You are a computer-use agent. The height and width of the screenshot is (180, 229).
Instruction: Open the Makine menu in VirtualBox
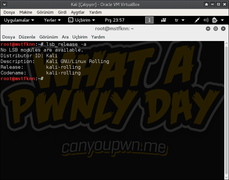pyautogui.click(x=26, y=12)
